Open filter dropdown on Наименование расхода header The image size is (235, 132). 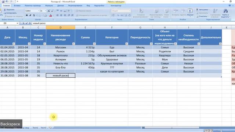[73, 44]
